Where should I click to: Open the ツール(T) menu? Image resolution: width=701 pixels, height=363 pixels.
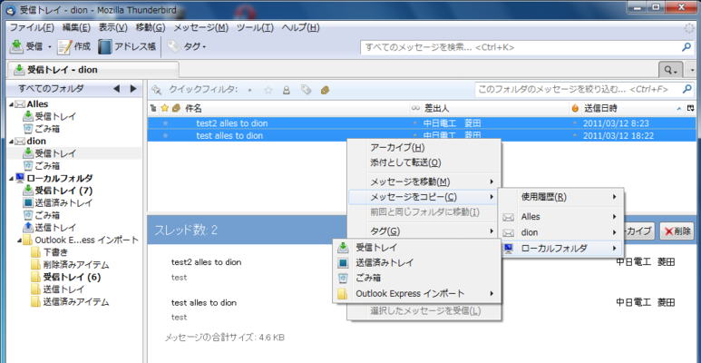coord(255,27)
